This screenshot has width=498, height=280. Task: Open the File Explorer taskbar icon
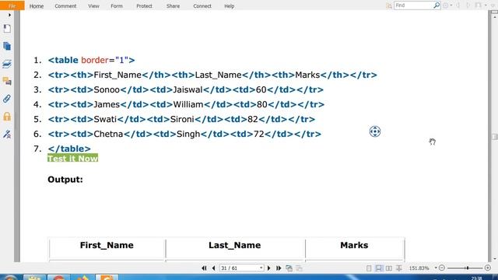tap(34, 278)
